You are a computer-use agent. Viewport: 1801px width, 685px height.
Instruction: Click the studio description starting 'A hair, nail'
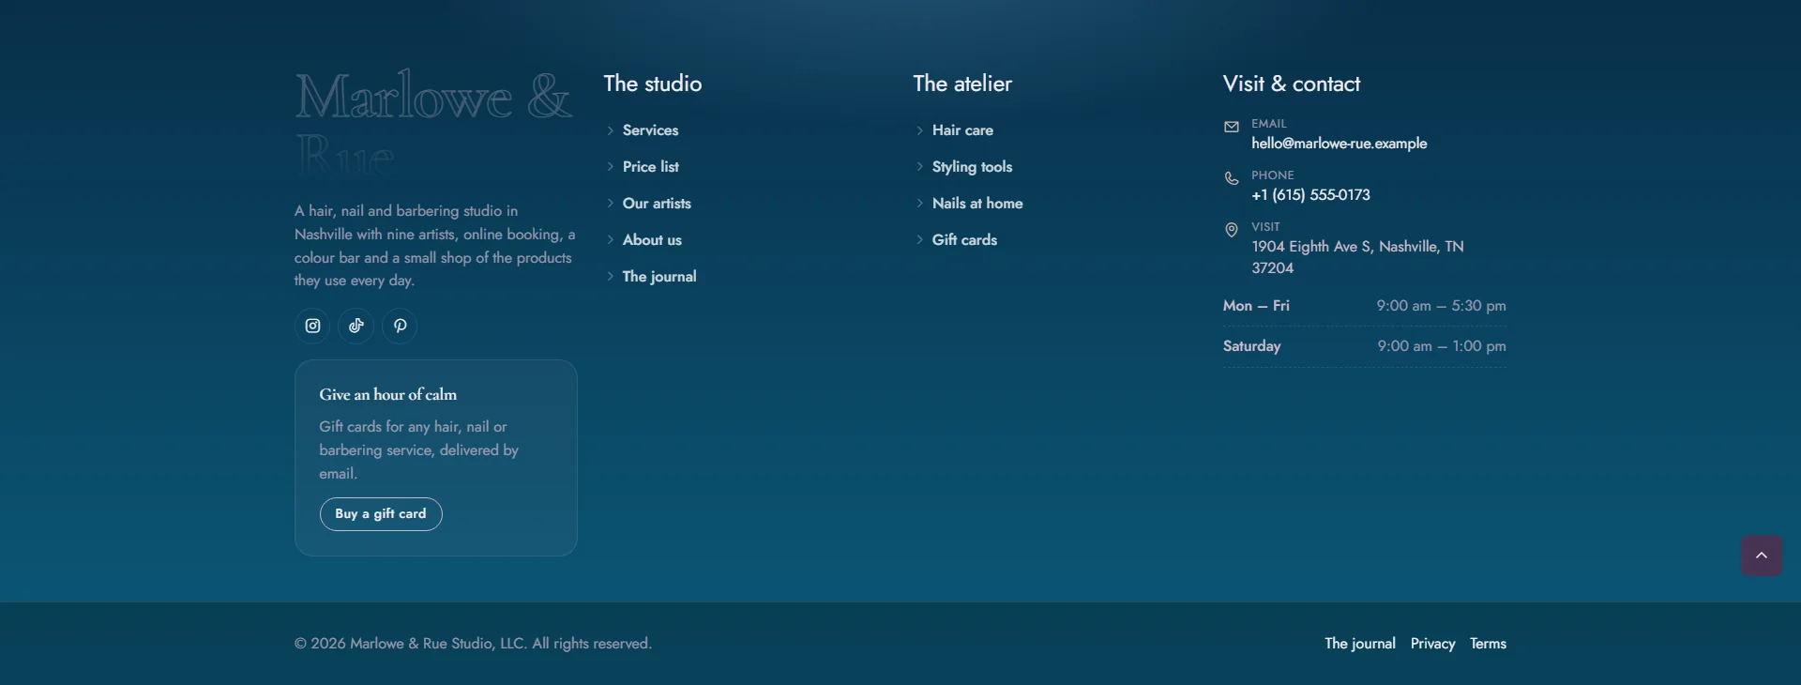(x=434, y=246)
